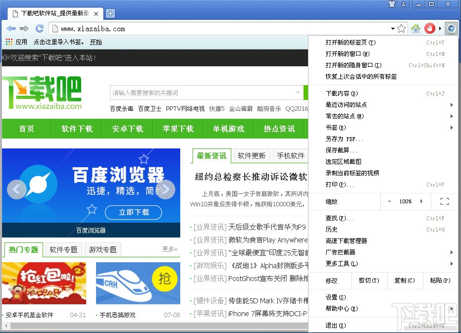Image resolution: width=461 pixels, height=333 pixels.
Task: Open the 应用 apps grid icon
Action: (x=9, y=42)
